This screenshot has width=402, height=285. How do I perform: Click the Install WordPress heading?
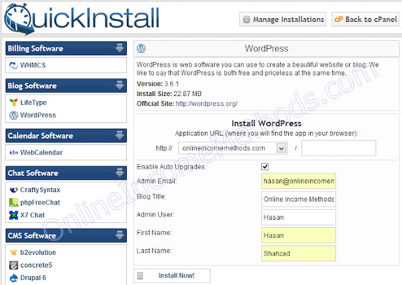(266, 124)
